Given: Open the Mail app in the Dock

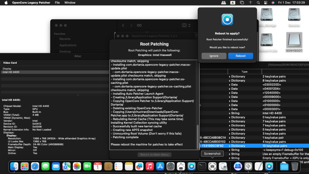Looking at the screenshot, I should [x=56, y=167].
